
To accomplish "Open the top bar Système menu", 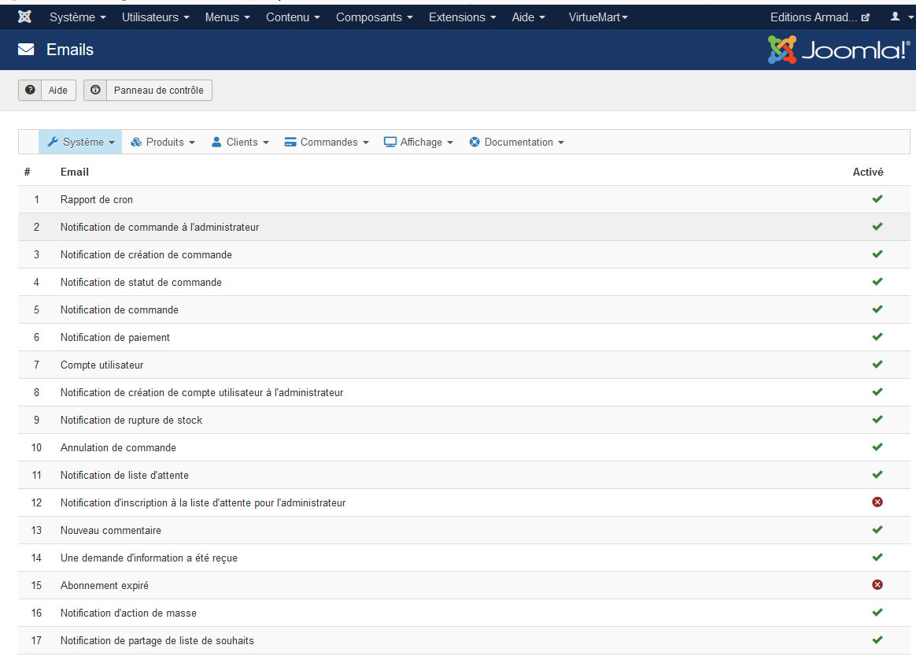I will click(x=78, y=17).
